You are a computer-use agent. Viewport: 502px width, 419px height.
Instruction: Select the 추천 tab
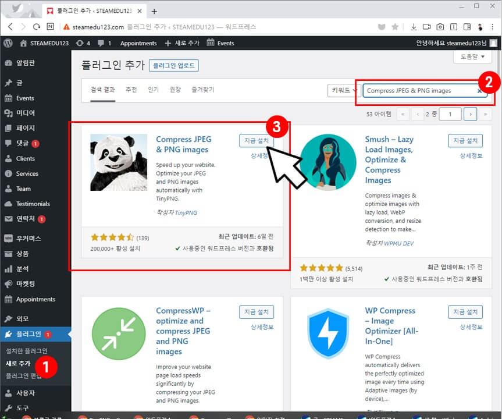tap(131, 90)
